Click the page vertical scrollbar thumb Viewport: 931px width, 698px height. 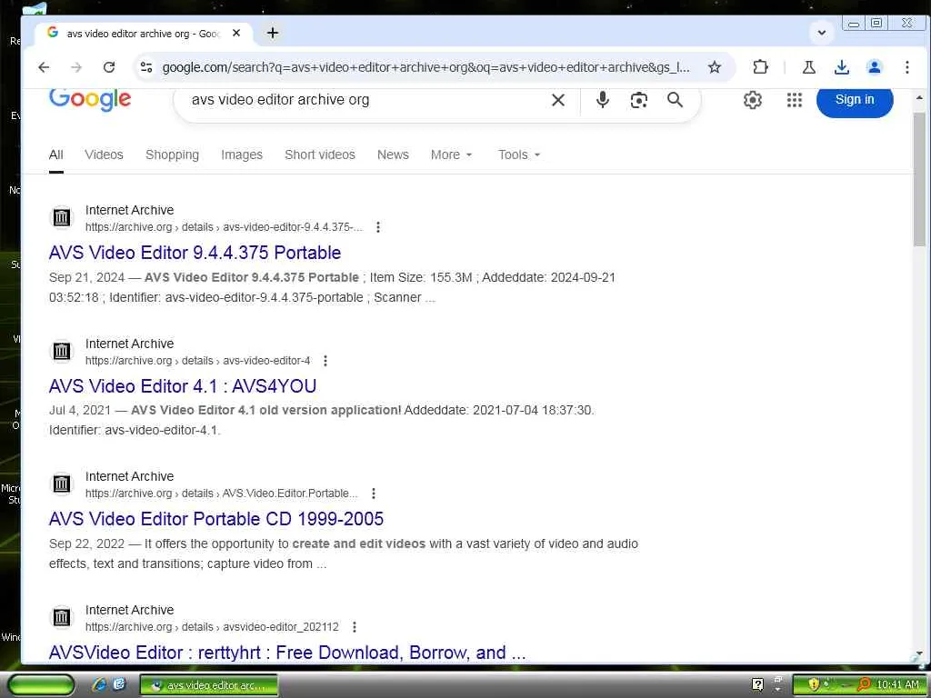tap(919, 178)
